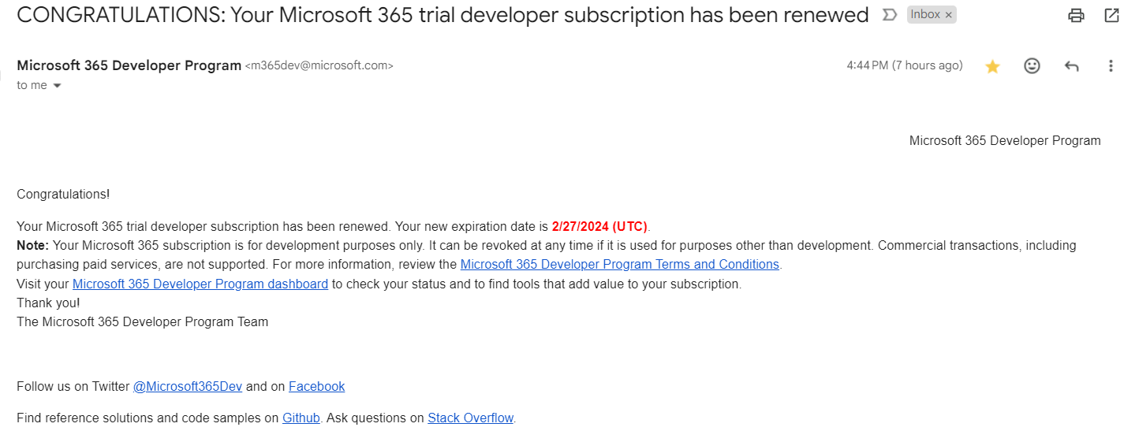Open the @Microsoft365Dev Twitter link
The height and width of the screenshot is (442, 1124).
pyautogui.click(x=188, y=386)
